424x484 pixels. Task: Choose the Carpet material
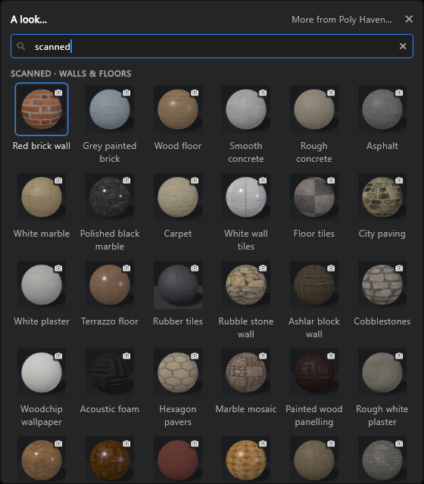point(178,197)
